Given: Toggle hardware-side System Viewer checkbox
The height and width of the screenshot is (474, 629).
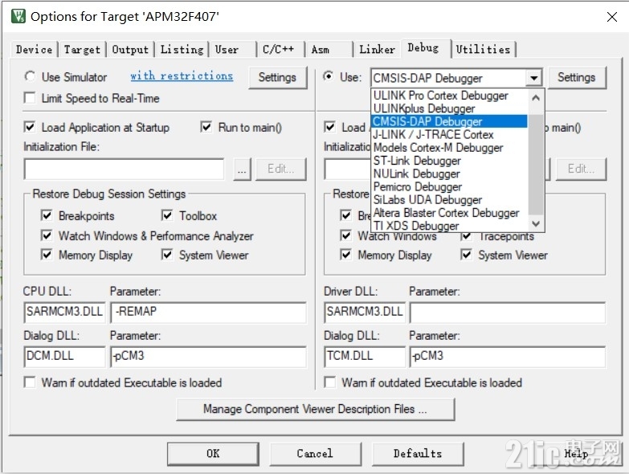Looking at the screenshot, I should tap(466, 255).
